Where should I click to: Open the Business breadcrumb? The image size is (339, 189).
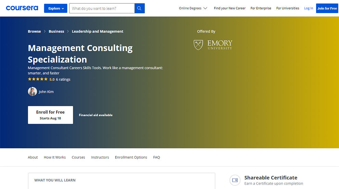tap(56, 31)
